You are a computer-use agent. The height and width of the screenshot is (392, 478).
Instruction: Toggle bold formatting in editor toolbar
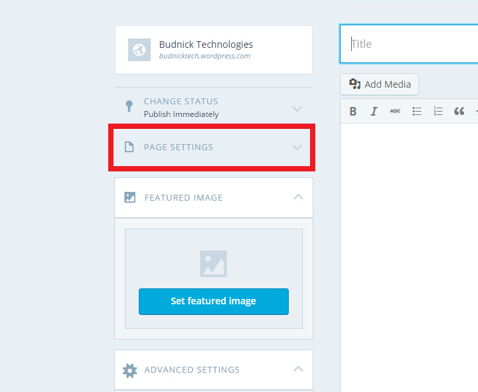pyautogui.click(x=353, y=112)
